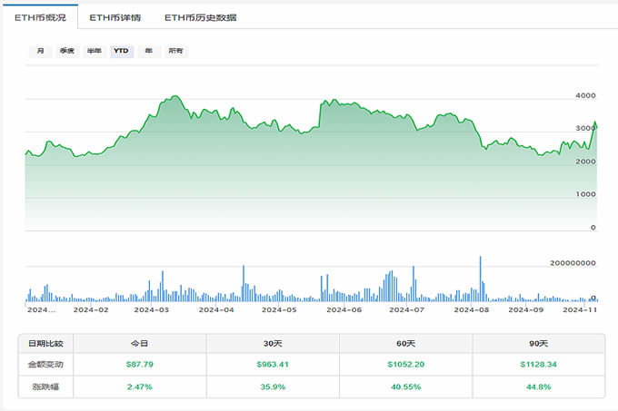Click the 4000 price axis label

pyautogui.click(x=585, y=96)
